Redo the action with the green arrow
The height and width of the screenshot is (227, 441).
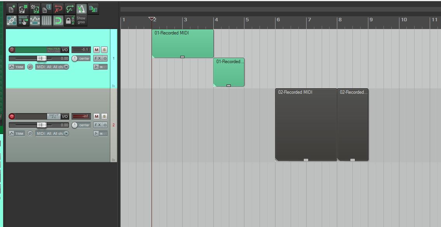click(x=70, y=9)
